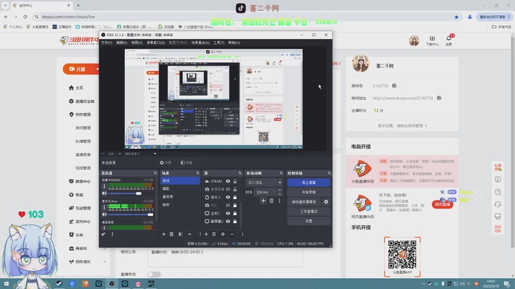
Task: Open the OBS 场景集合(S) menu
Action: pos(200,42)
